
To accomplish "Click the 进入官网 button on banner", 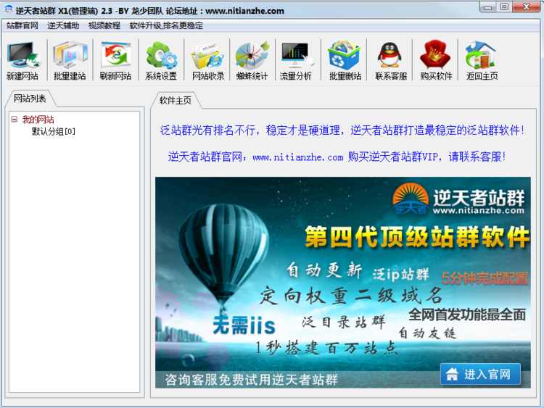I will coord(480,374).
